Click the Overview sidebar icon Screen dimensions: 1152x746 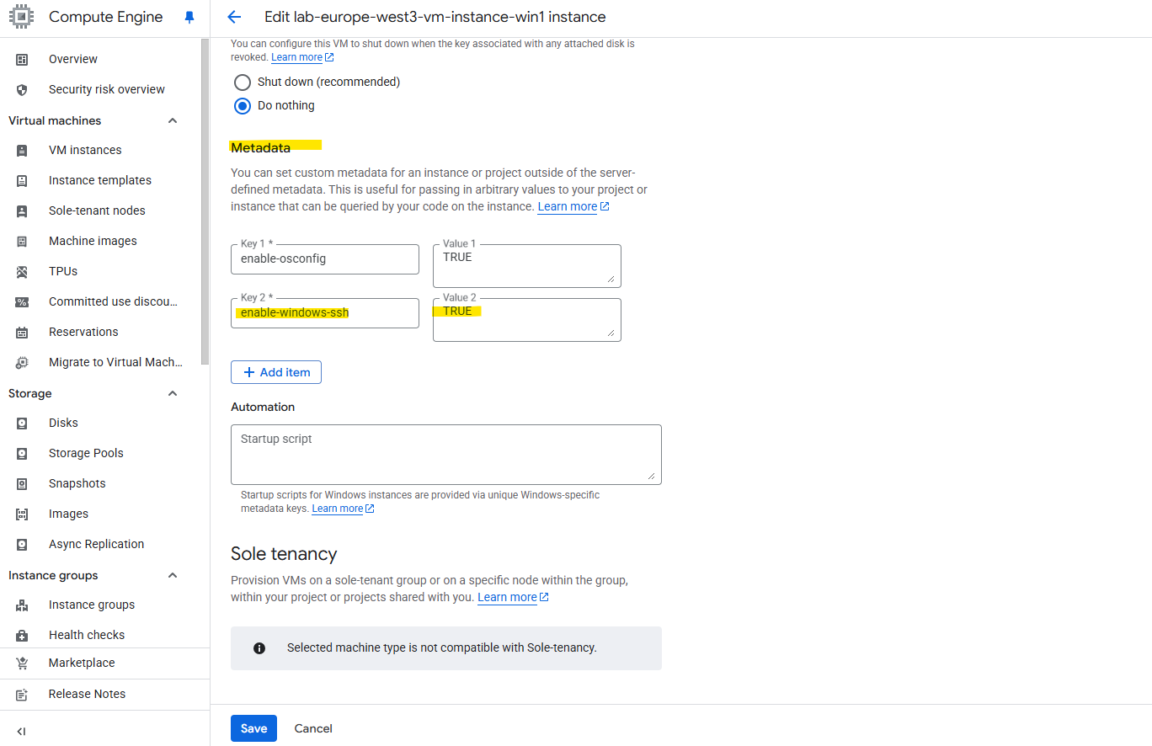coord(22,59)
